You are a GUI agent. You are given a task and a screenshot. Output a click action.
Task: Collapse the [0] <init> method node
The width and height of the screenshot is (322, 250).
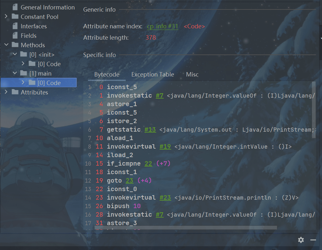click(x=15, y=54)
